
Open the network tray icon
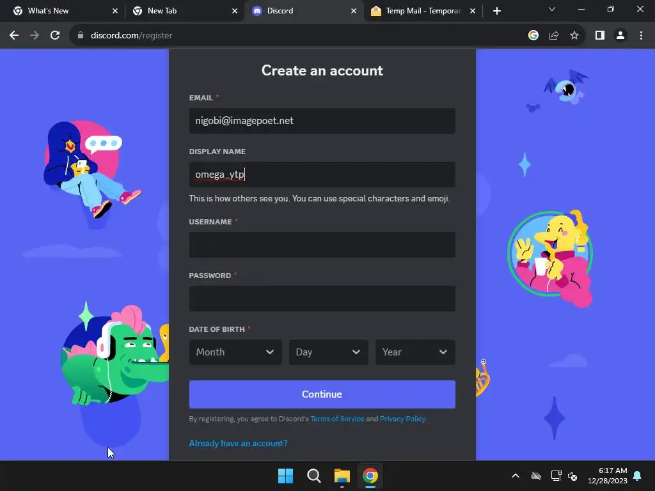pos(556,476)
